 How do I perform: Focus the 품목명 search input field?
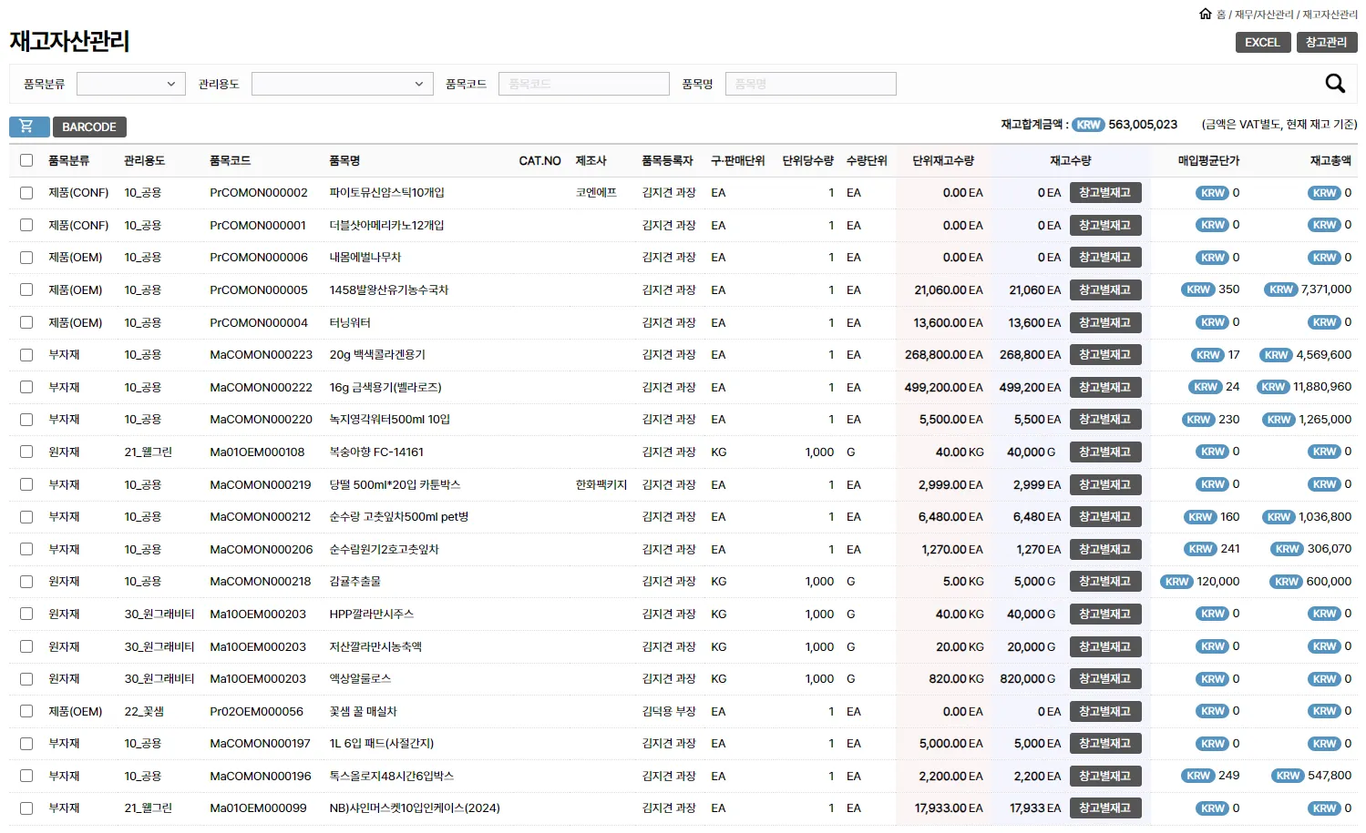(810, 84)
